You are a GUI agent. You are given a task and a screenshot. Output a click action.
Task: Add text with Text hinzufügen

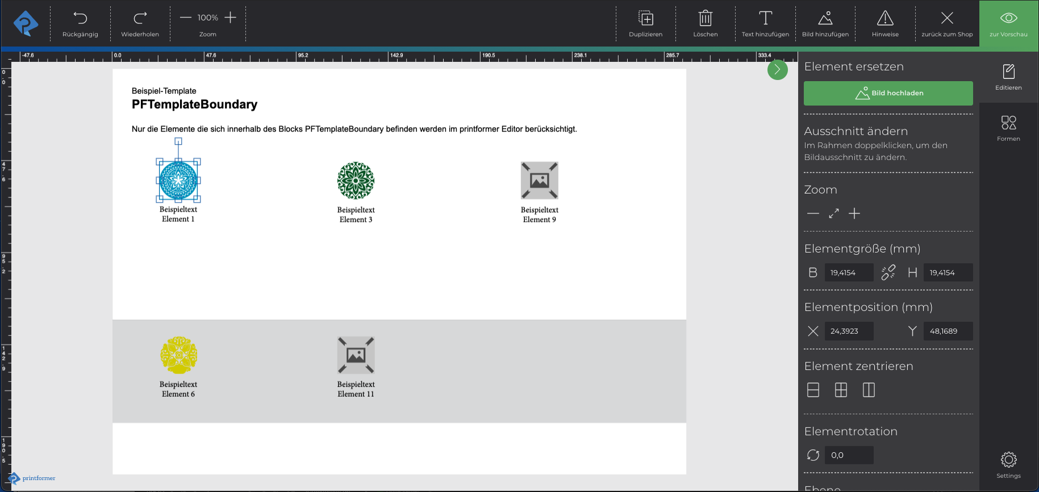(765, 19)
